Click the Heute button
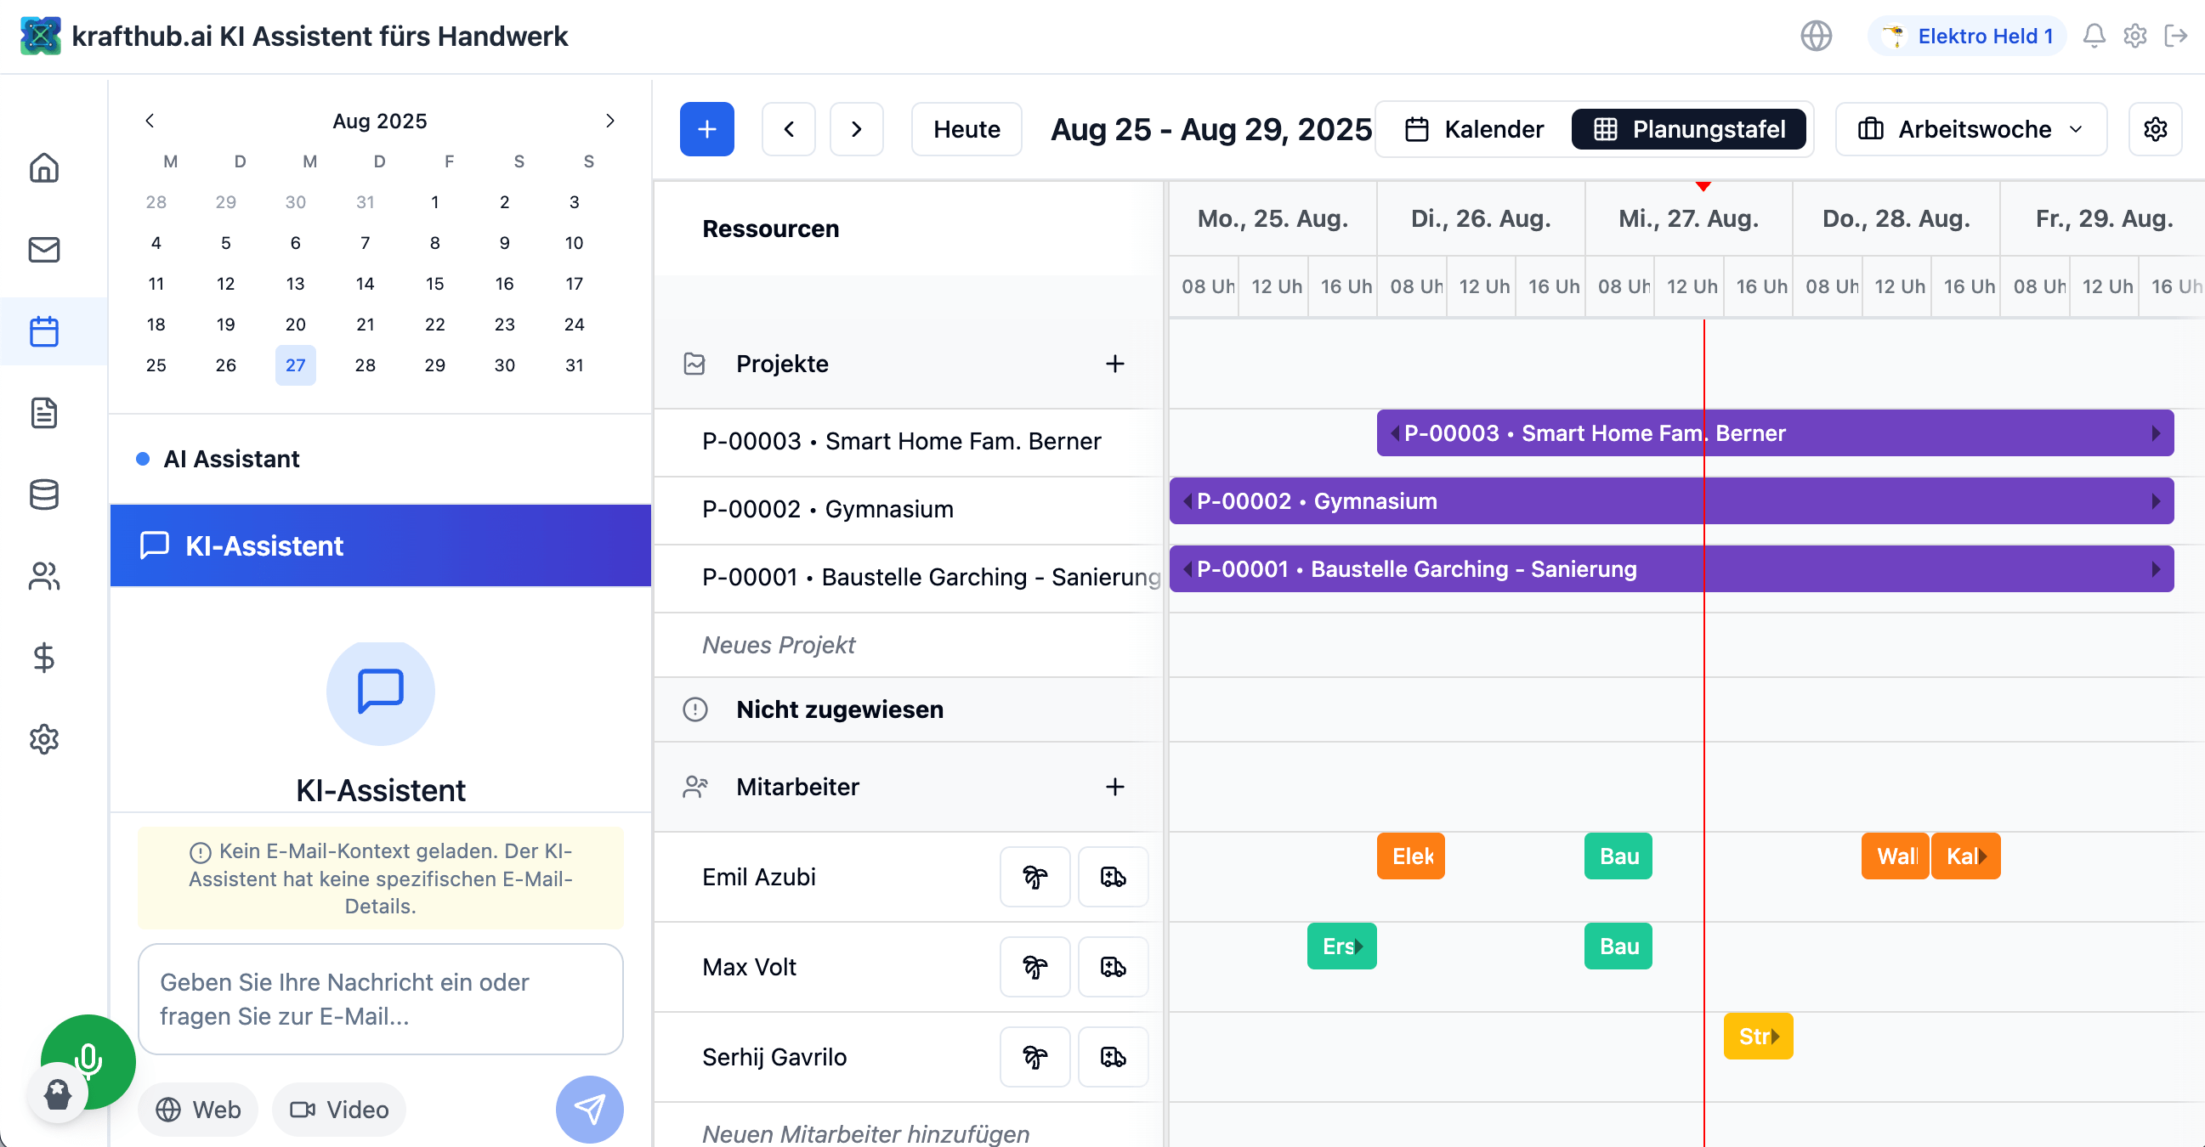 tap(966, 129)
